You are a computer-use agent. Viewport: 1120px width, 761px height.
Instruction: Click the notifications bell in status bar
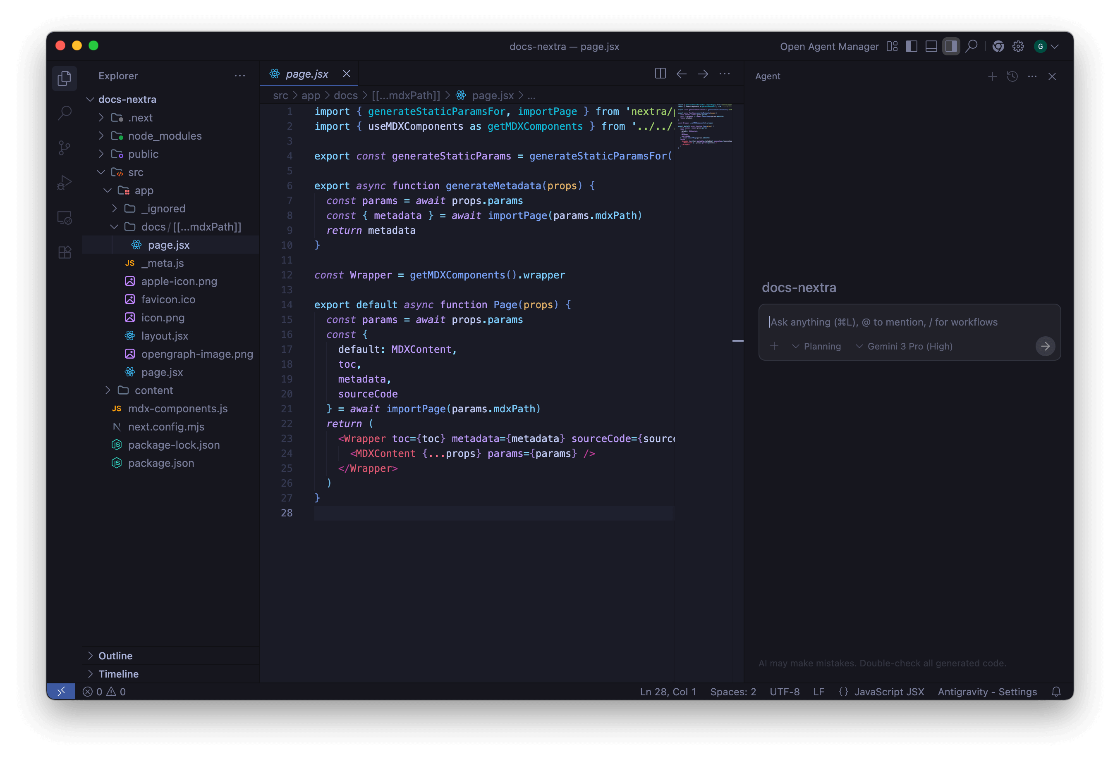pos(1056,692)
